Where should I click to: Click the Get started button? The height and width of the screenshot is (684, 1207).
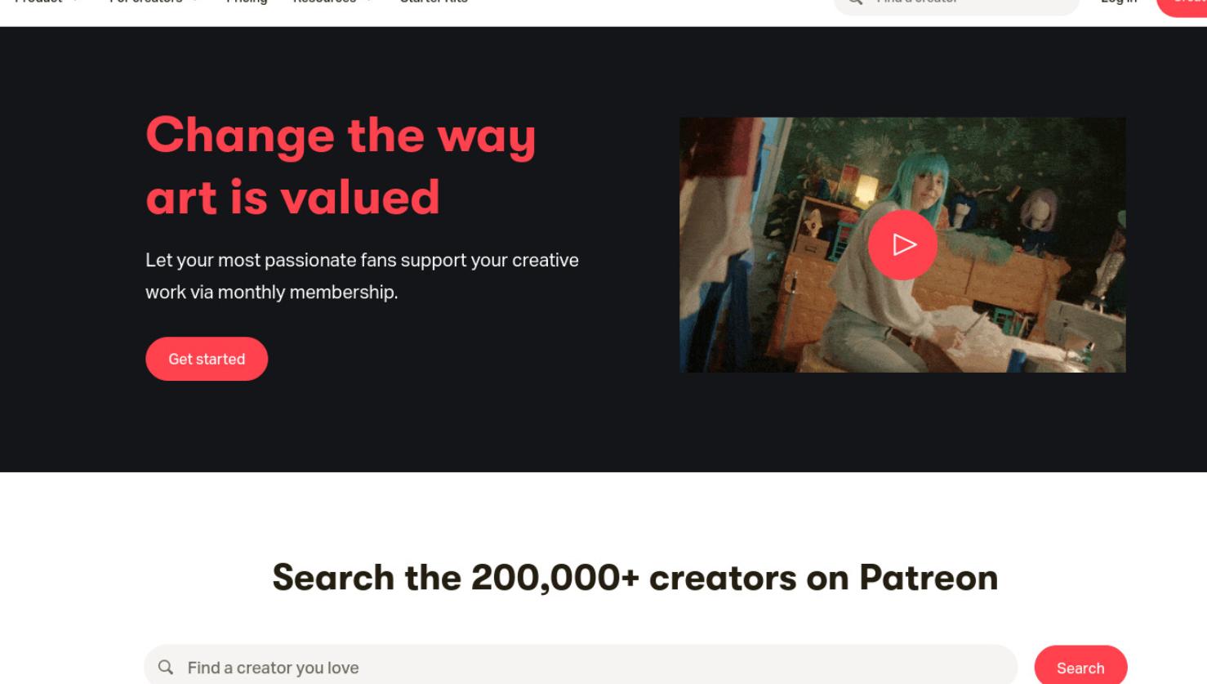pos(207,359)
